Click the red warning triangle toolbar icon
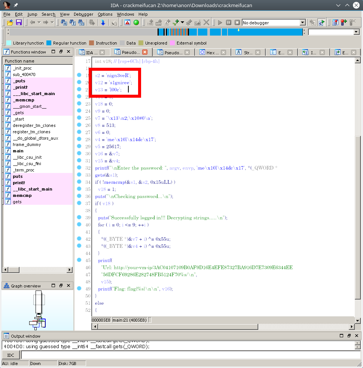Viewport: 363px width, 368px height. [128, 22]
